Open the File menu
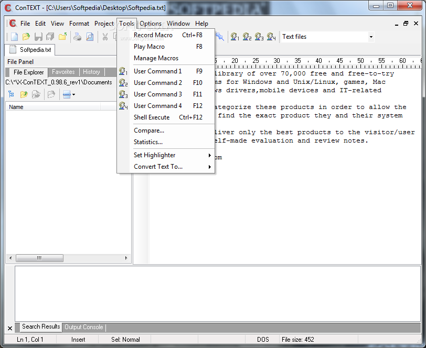The height and width of the screenshot is (348, 426). pos(25,24)
